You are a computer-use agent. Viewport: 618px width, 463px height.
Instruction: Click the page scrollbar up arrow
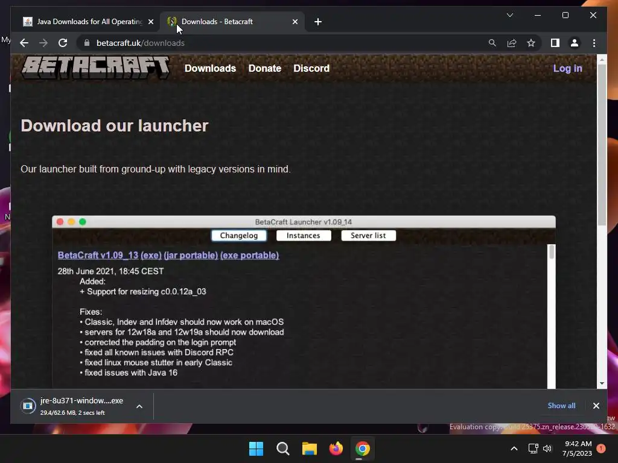[x=602, y=60]
